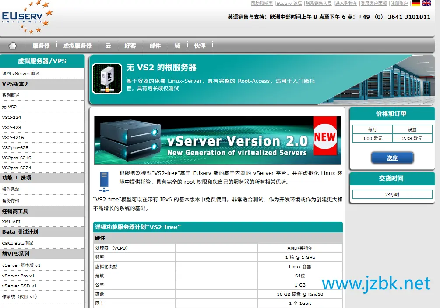Click the 10 GB 硬盘 @ Raid10 value
This screenshot has height=308, width=440.
tap(300, 294)
